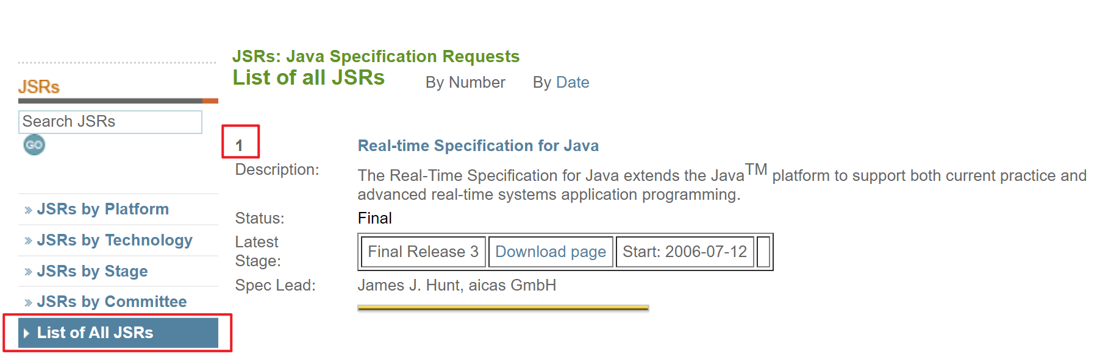Select JSR number 1
The image size is (1100, 360).
tap(239, 146)
